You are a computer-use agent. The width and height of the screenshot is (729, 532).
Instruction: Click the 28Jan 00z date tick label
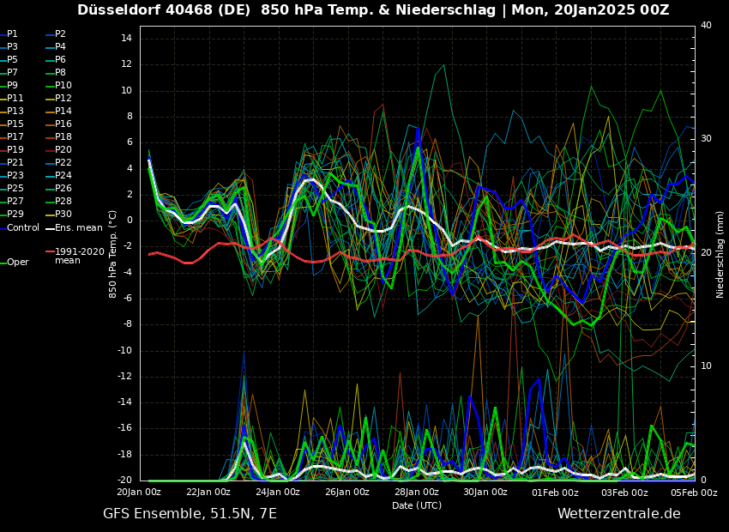click(x=417, y=493)
